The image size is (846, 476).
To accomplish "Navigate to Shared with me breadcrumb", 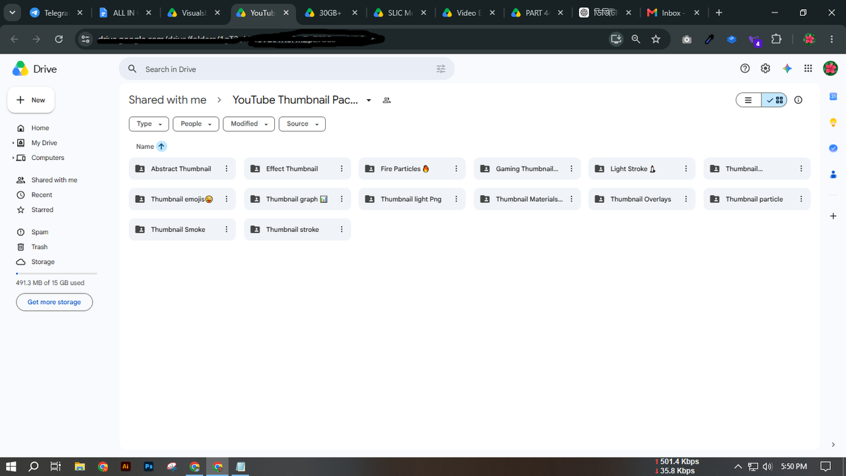I will [x=167, y=100].
